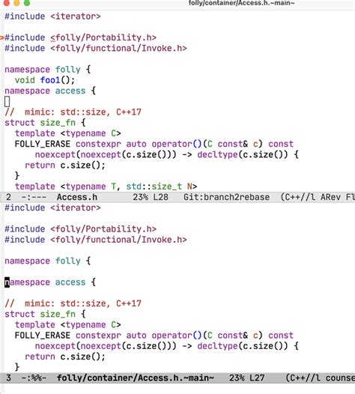Click the L28 line indicator in upper mode line
This screenshot has width=355, height=394.
(160, 197)
